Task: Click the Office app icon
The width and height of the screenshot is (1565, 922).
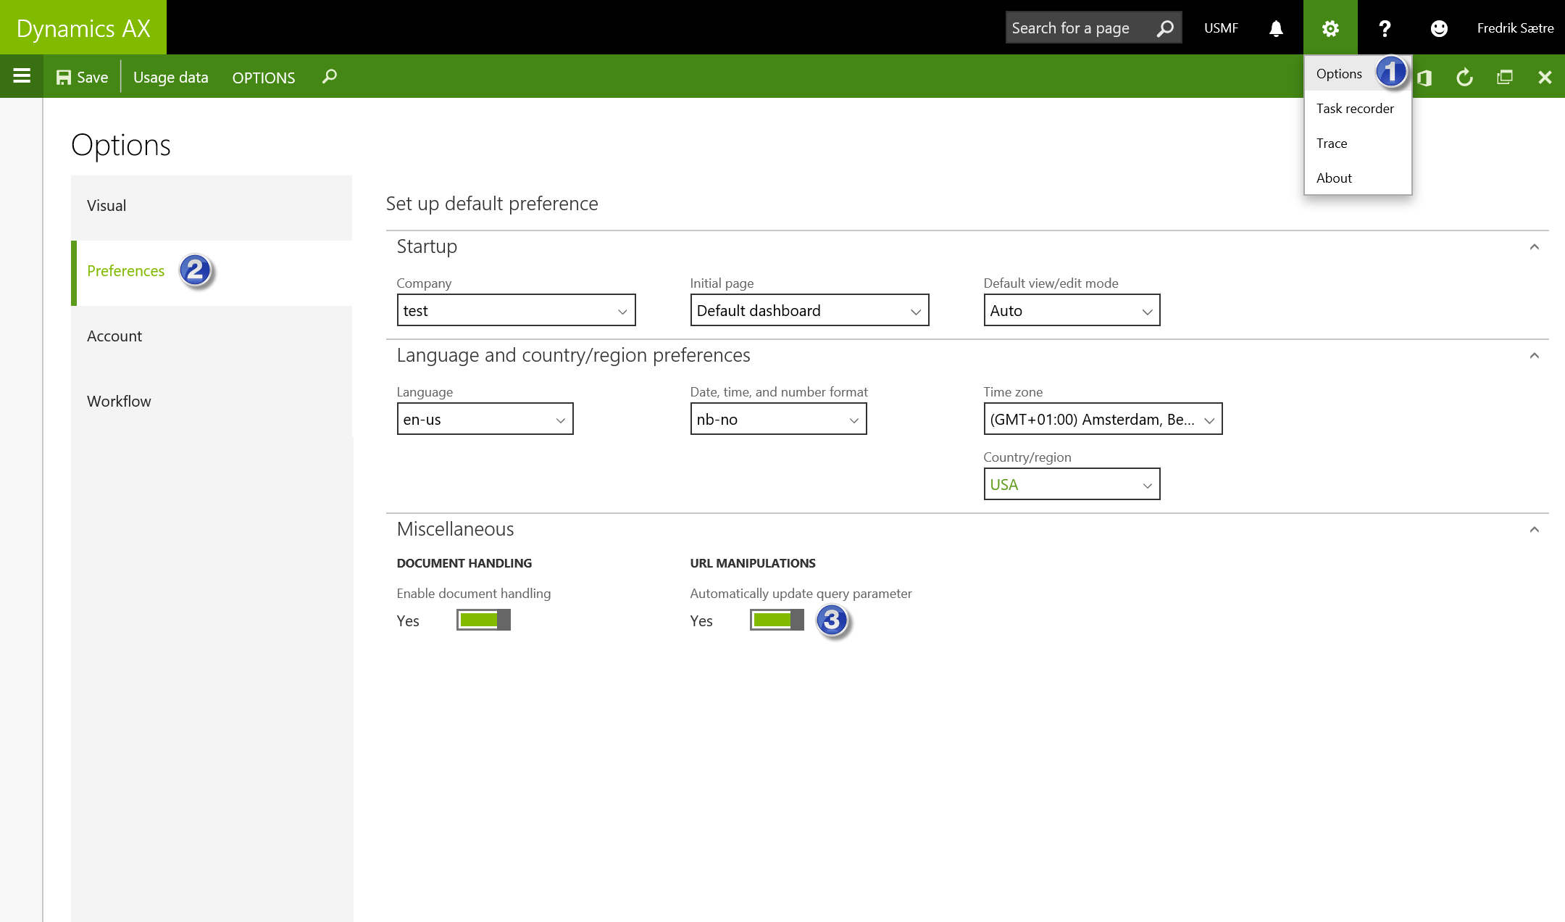Action: pos(1424,77)
